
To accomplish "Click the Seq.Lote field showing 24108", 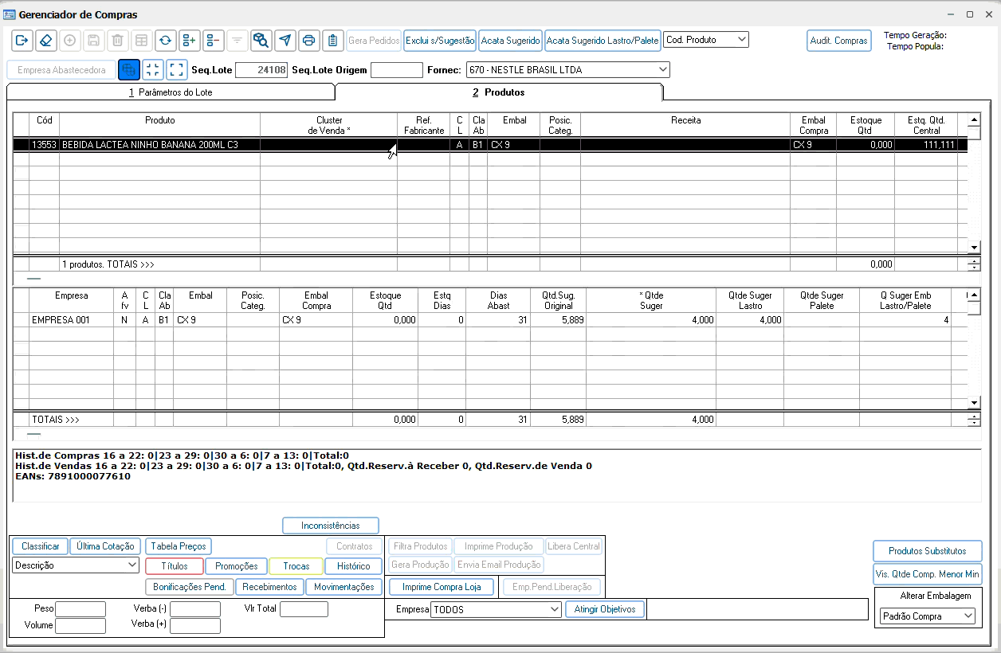I will point(261,70).
